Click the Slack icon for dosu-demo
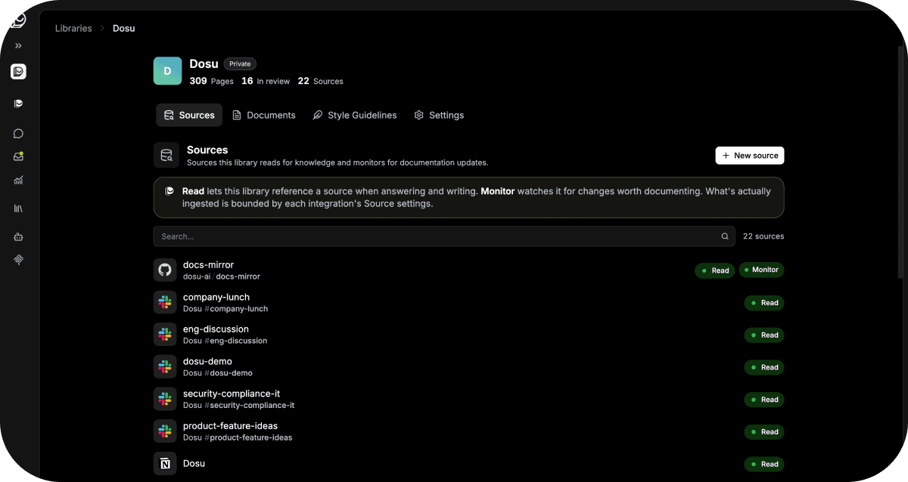The image size is (908, 482). point(165,366)
